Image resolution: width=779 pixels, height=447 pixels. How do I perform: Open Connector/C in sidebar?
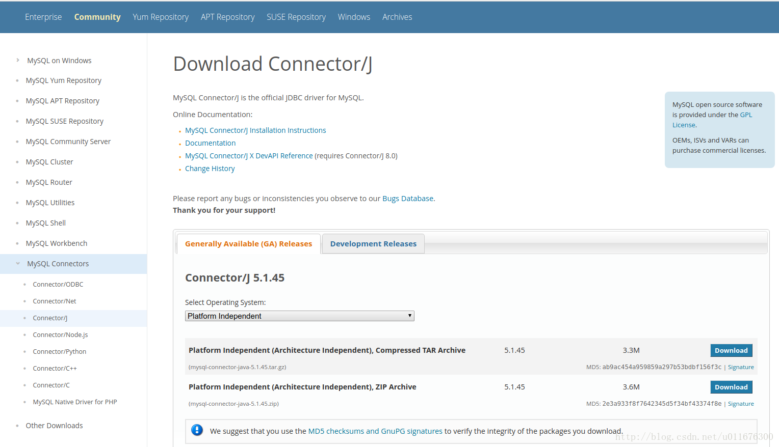point(51,385)
